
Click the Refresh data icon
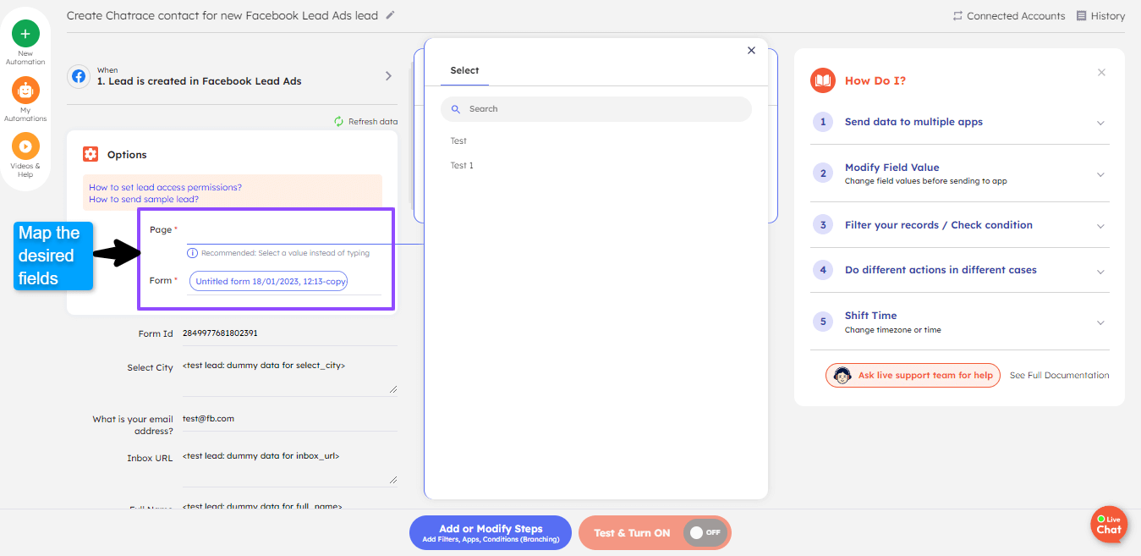click(x=337, y=121)
